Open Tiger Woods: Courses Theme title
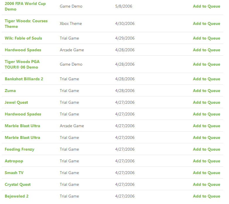229x204 pixels. (26, 24)
